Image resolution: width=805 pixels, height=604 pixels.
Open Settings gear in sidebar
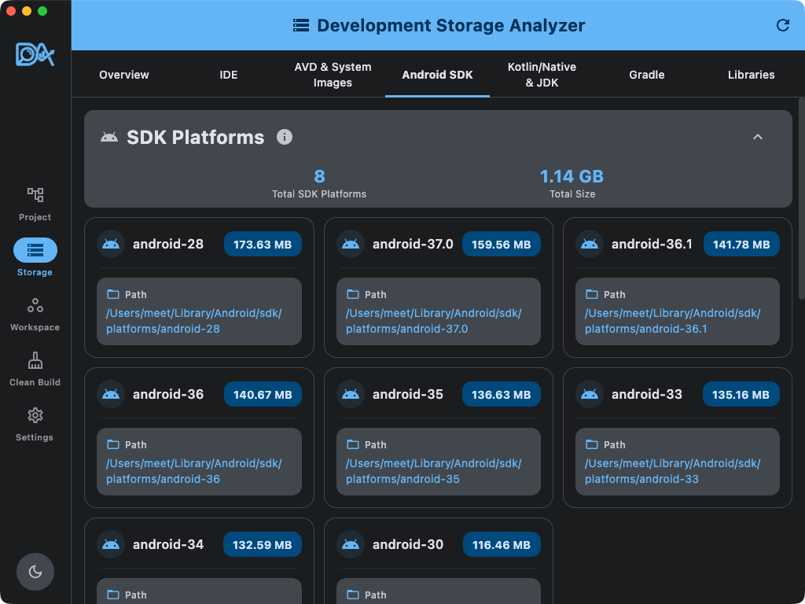click(35, 424)
